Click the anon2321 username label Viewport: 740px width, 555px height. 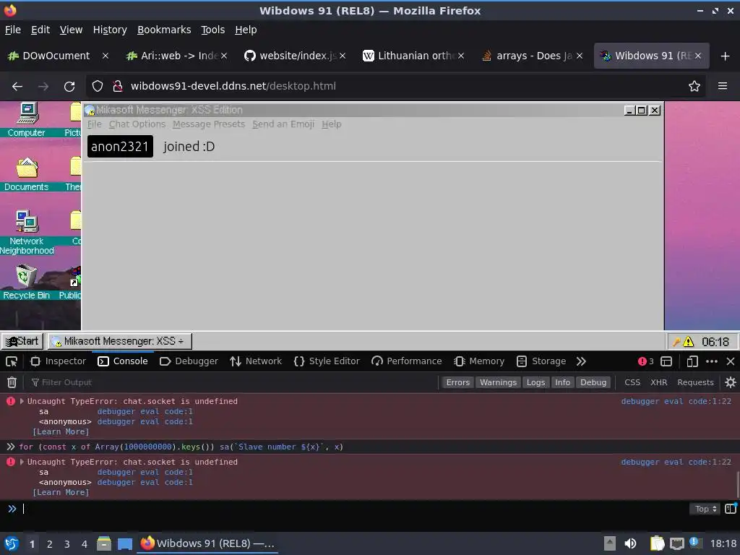(x=120, y=146)
